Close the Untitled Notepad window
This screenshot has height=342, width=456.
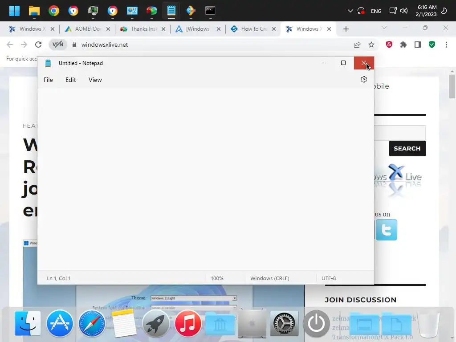click(x=364, y=63)
